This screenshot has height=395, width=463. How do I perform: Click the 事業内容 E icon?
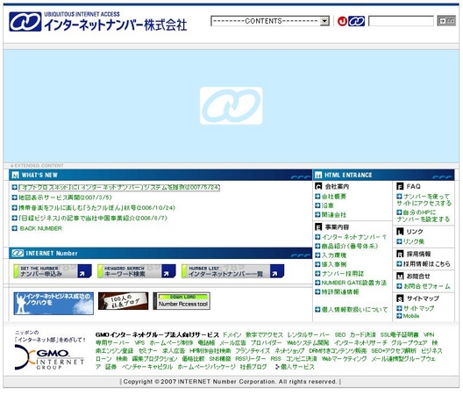tap(318, 227)
